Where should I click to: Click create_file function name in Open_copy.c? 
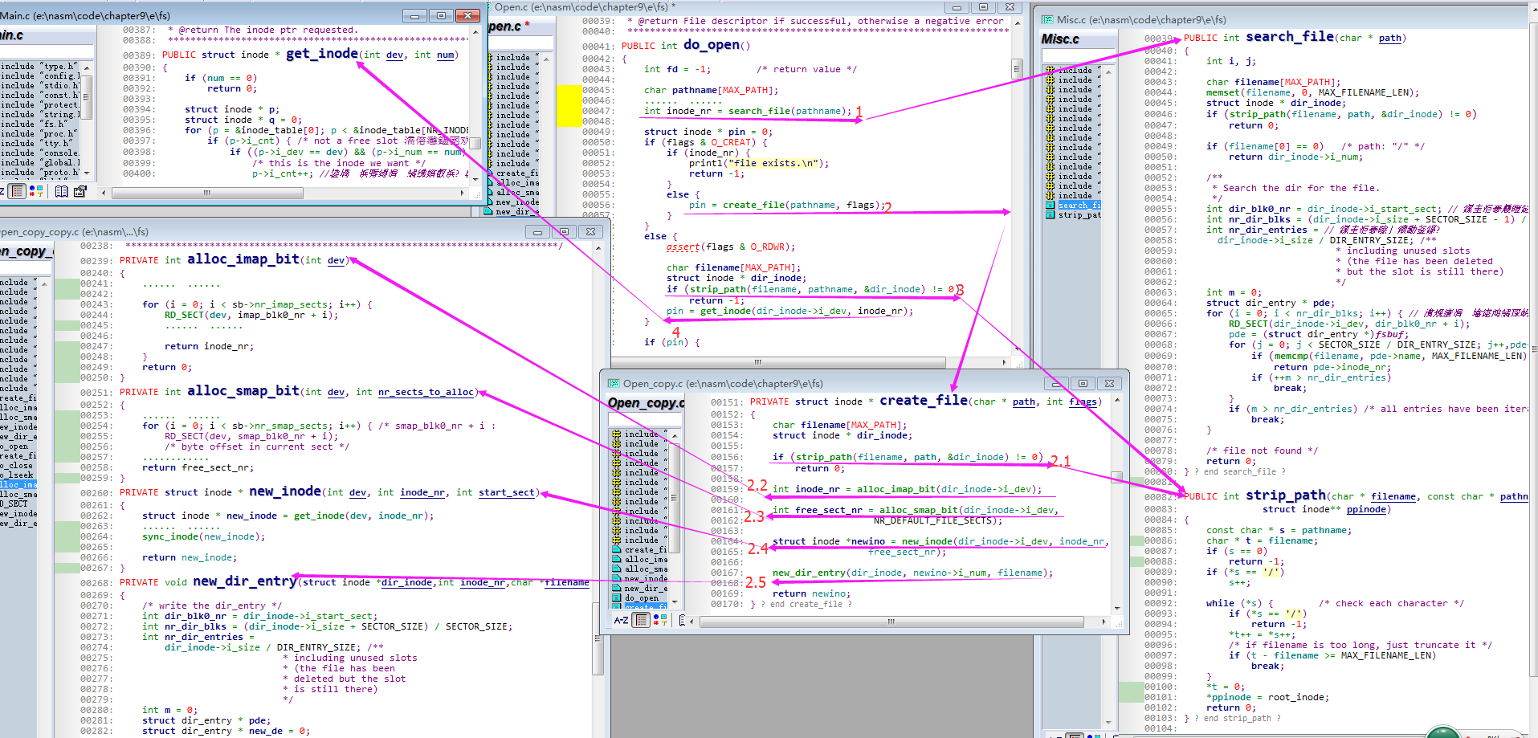(924, 400)
